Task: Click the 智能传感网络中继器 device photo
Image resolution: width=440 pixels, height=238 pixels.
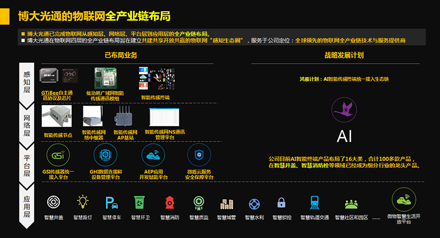Action: pos(93,116)
